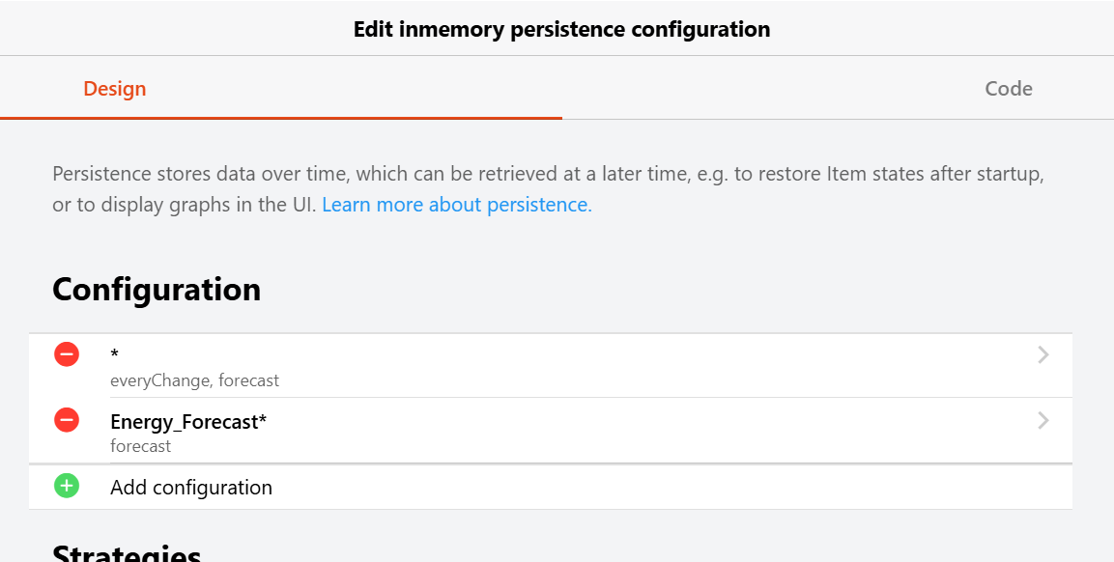Open the * configuration row chevron
The height and width of the screenshot is (562, 1114).
(1043, 355)
